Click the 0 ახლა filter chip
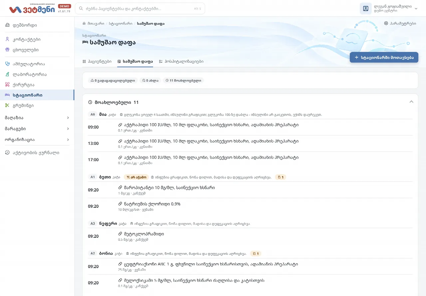 (150, 80)
